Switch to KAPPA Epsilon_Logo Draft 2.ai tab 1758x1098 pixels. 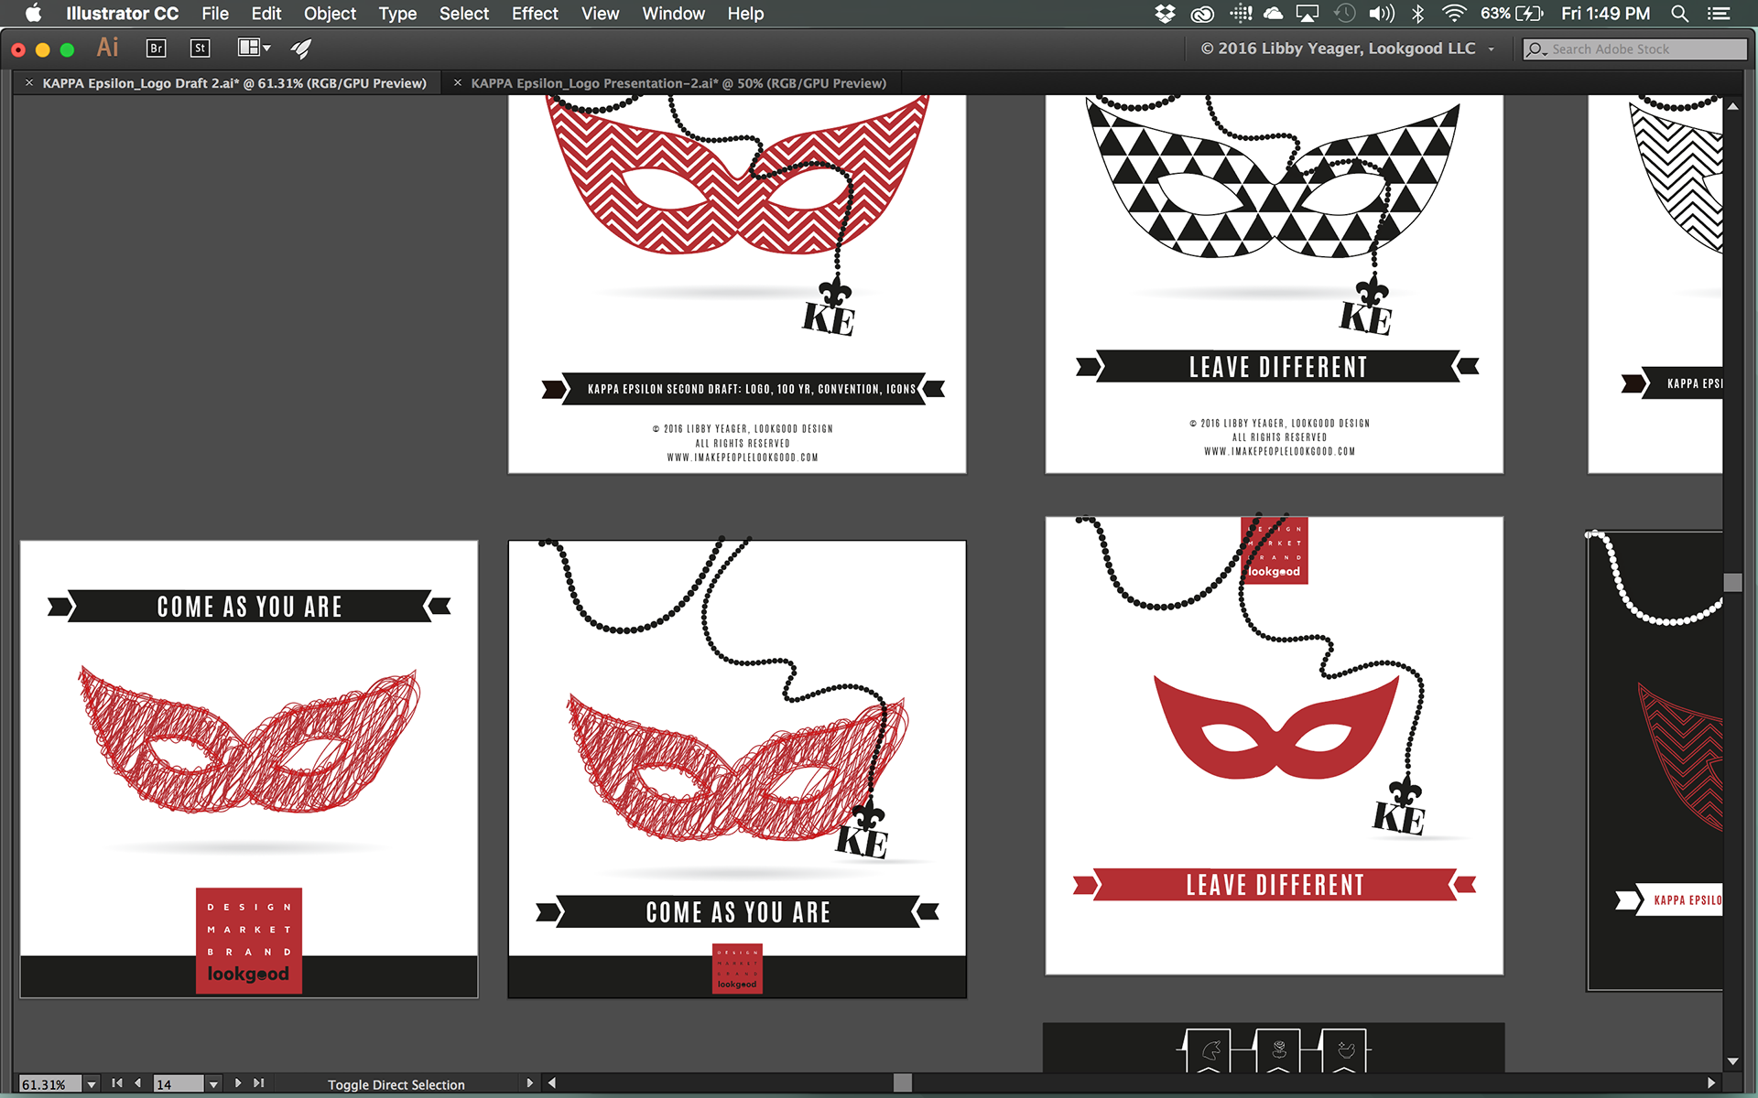coord(234,83)
